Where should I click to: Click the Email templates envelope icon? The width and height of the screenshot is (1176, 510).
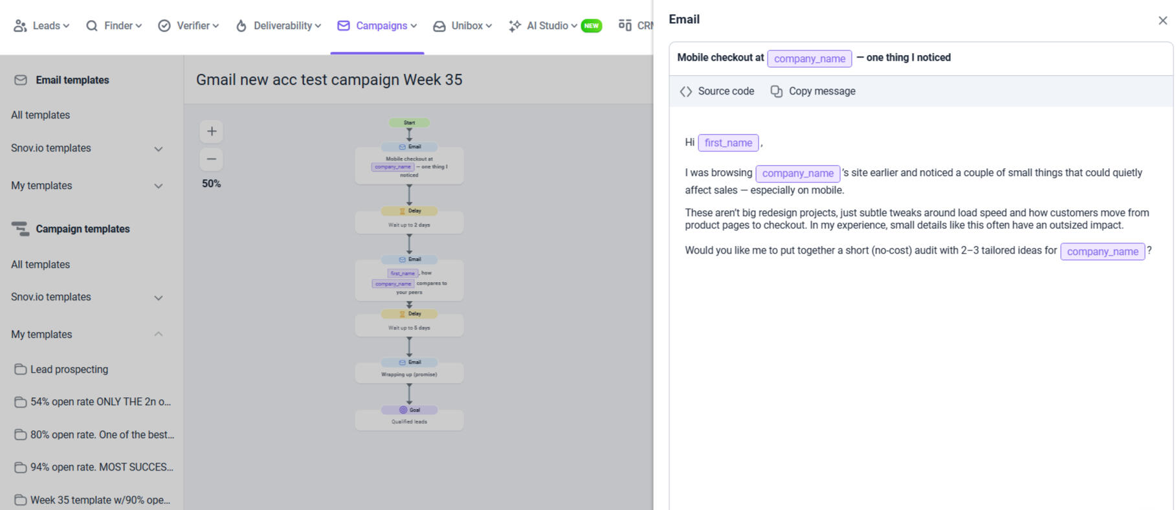(x=21, y=80)
